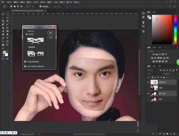This screenshot has height=136, width=179.
Task: Click the OK button in Auto-Blend dialog
Action: pos(51,33)
